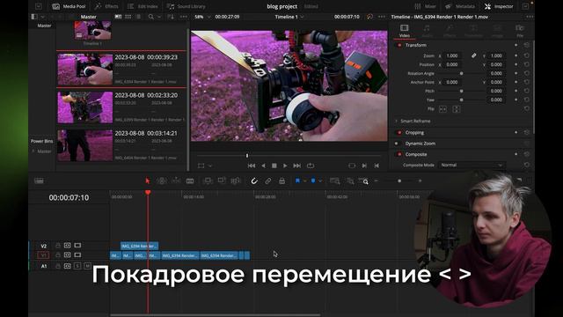This screenshot has height=317, width=563.
Task: Open the Effects panel
Action: pyautogui.click(x=106, y=6)
